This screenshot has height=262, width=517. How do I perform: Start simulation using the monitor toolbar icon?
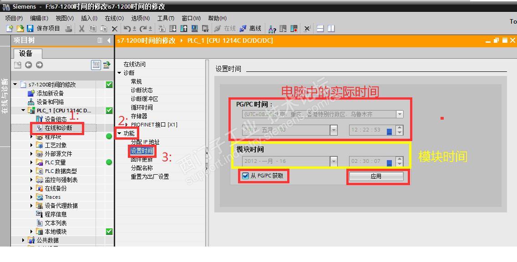[x=194, y=29]
